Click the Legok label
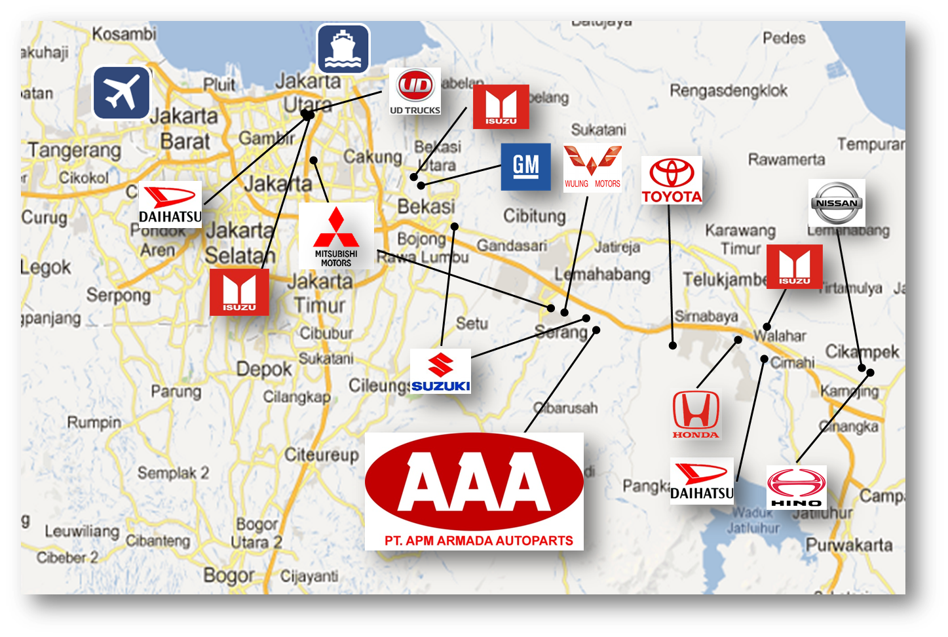Image resolution: width=948 pixels, height=637 pixels. tap(45, 267)
